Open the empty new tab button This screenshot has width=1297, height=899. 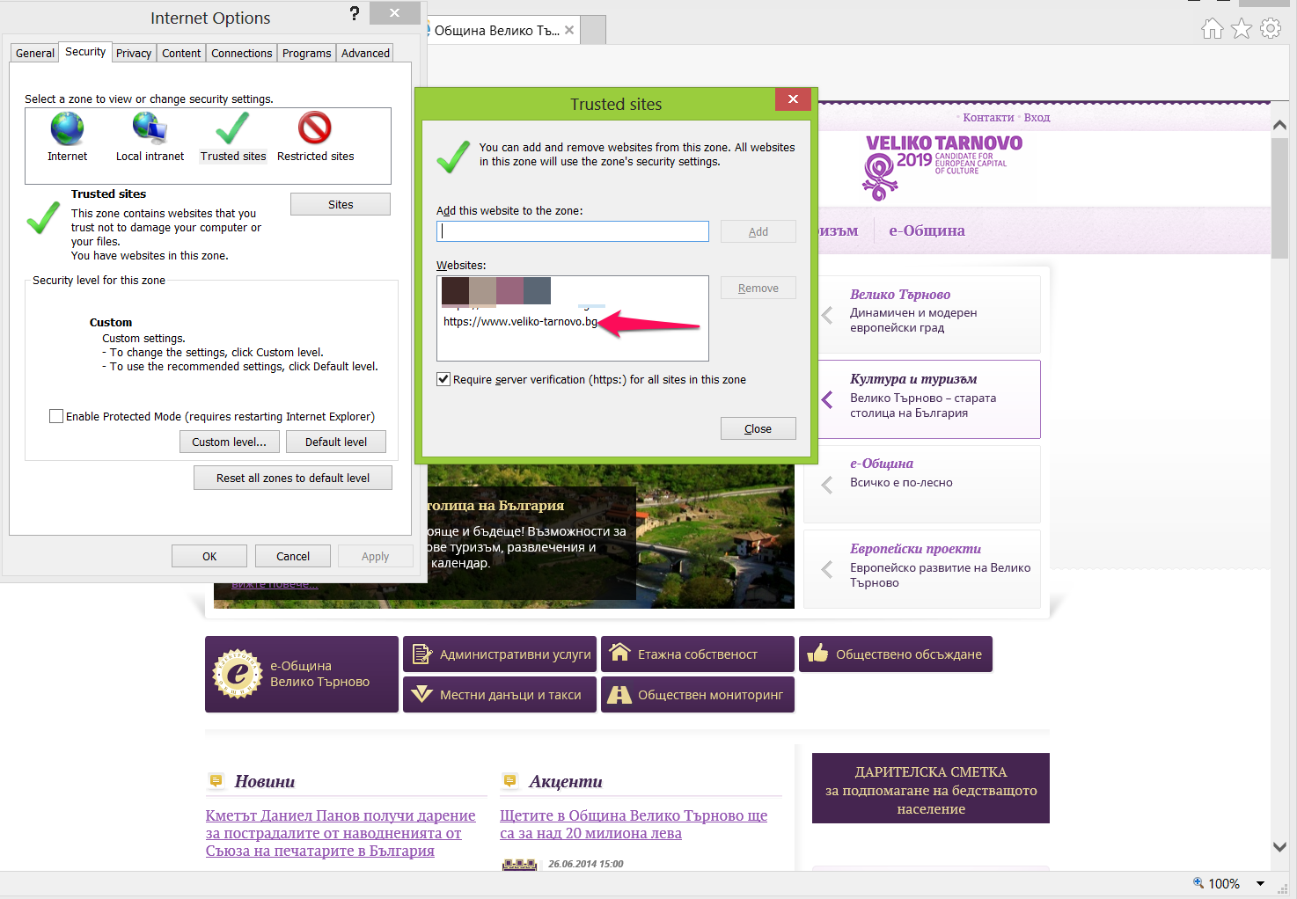(594, 30)
